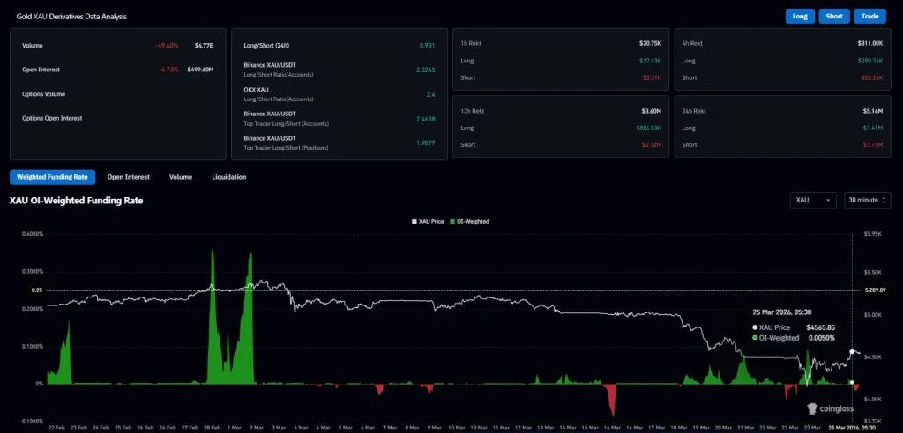The image size is (903, 433).
Task: Click the XAU OI-Weighted Funding Rate heading
Action: pos(76,201)
